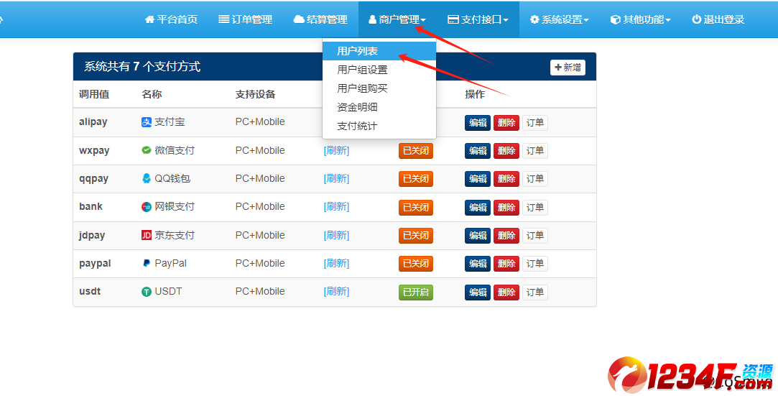
Task: Click 刷新 link in bank row
Action: click(336, 206)
